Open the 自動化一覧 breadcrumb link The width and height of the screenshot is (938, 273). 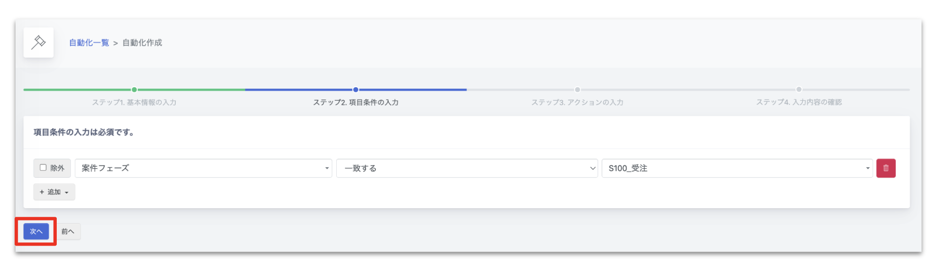click(89, 42)
